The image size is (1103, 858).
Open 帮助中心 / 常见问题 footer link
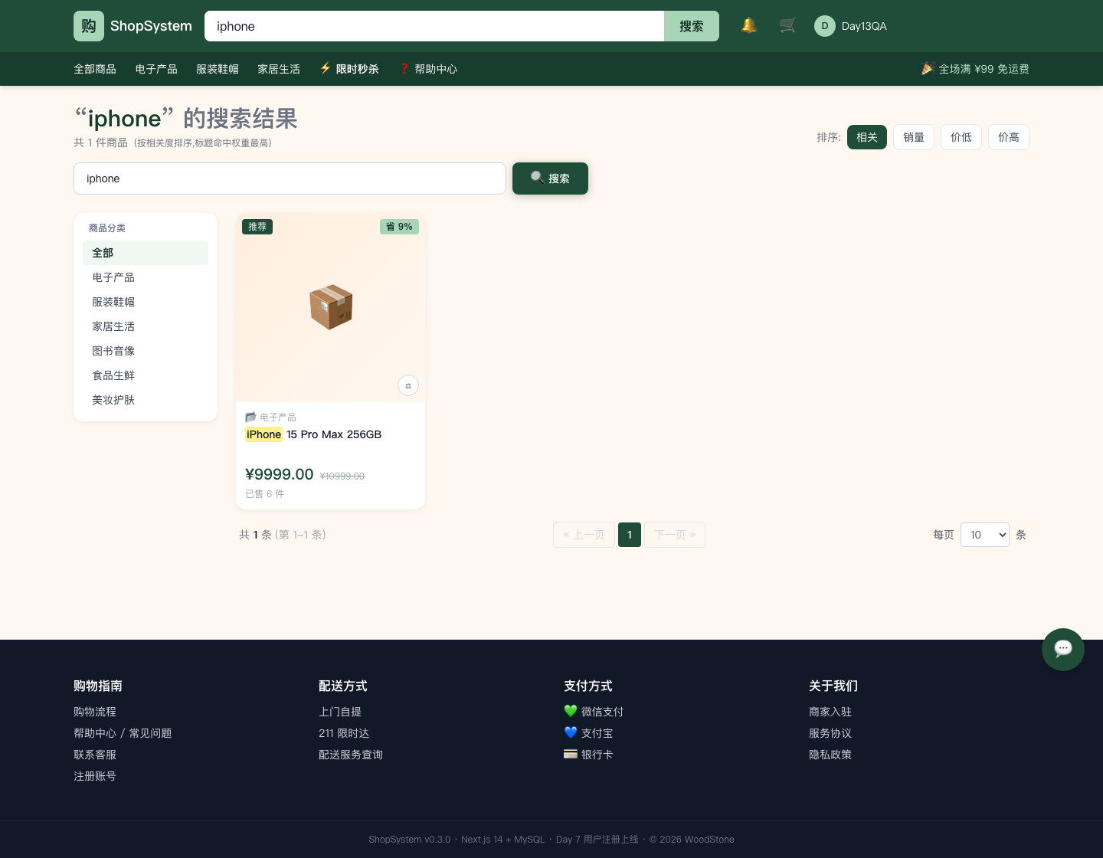[x=123, y=733]
